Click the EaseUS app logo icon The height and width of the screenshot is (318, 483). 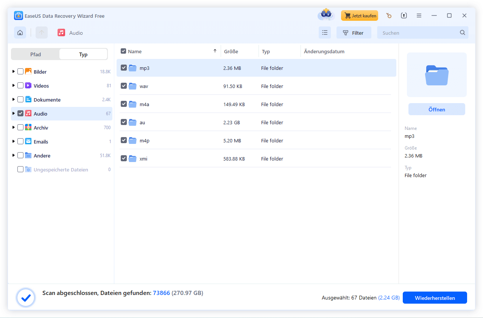19,16
